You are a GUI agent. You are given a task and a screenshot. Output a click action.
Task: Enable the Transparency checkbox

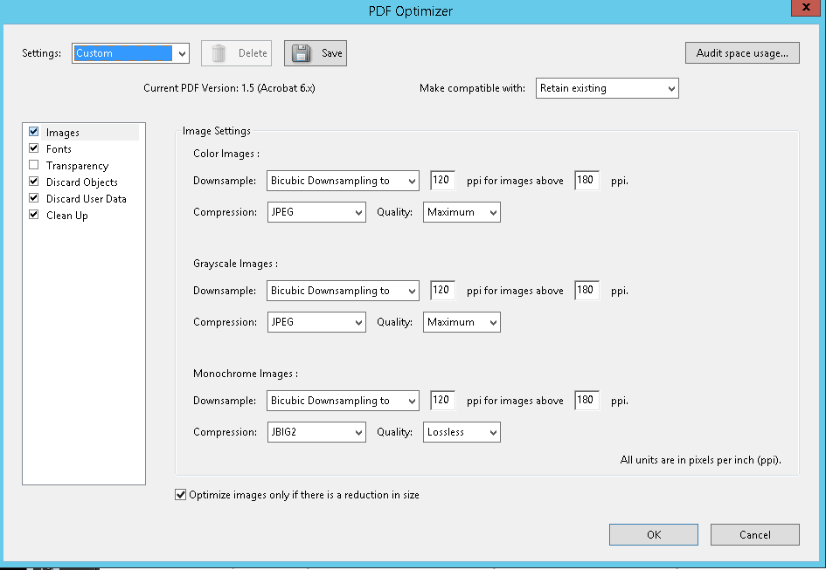(x=34, y=165)
